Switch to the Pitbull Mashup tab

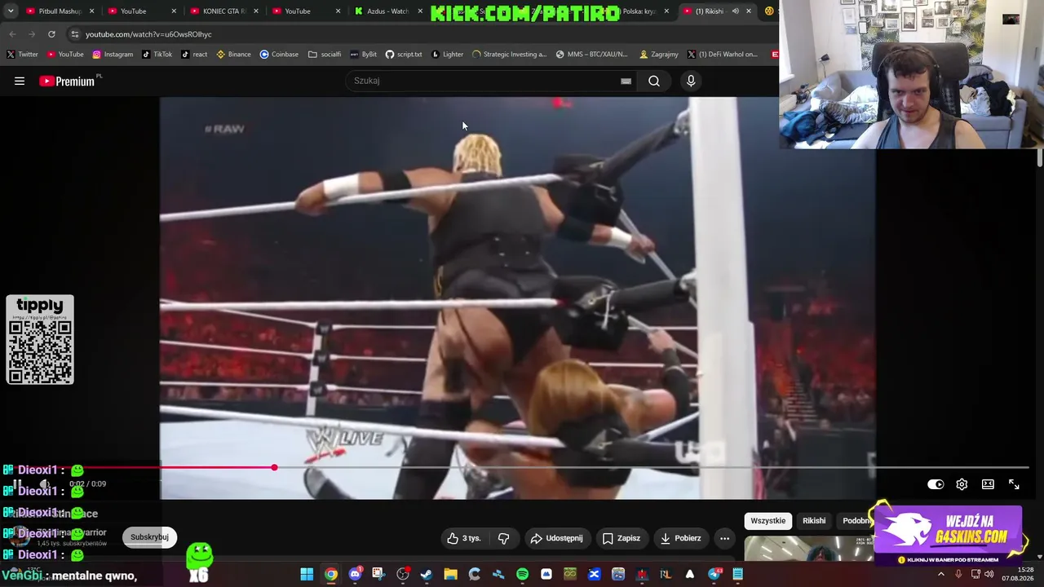tap(60, 11)
